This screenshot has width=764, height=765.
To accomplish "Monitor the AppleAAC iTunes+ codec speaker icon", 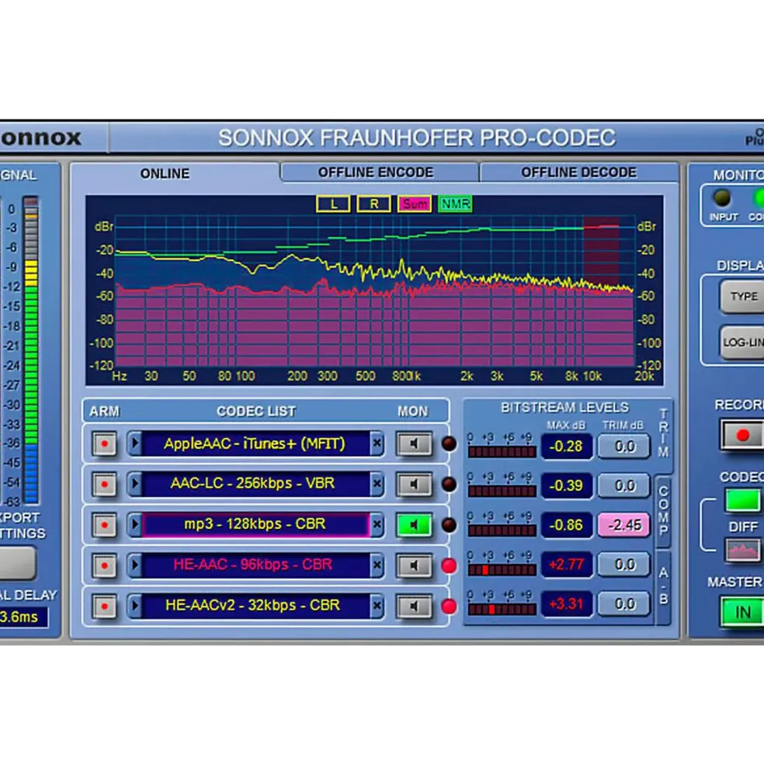I will tap(414, 444).
